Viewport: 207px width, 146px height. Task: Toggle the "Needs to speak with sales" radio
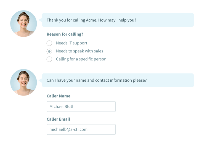pyautogui.click(x=49, y=51)
